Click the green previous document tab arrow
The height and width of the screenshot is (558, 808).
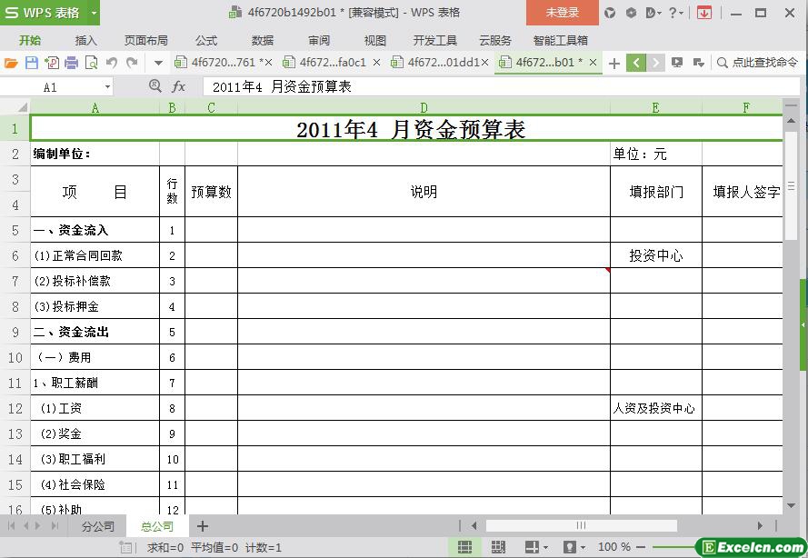[x=636, y=63]
